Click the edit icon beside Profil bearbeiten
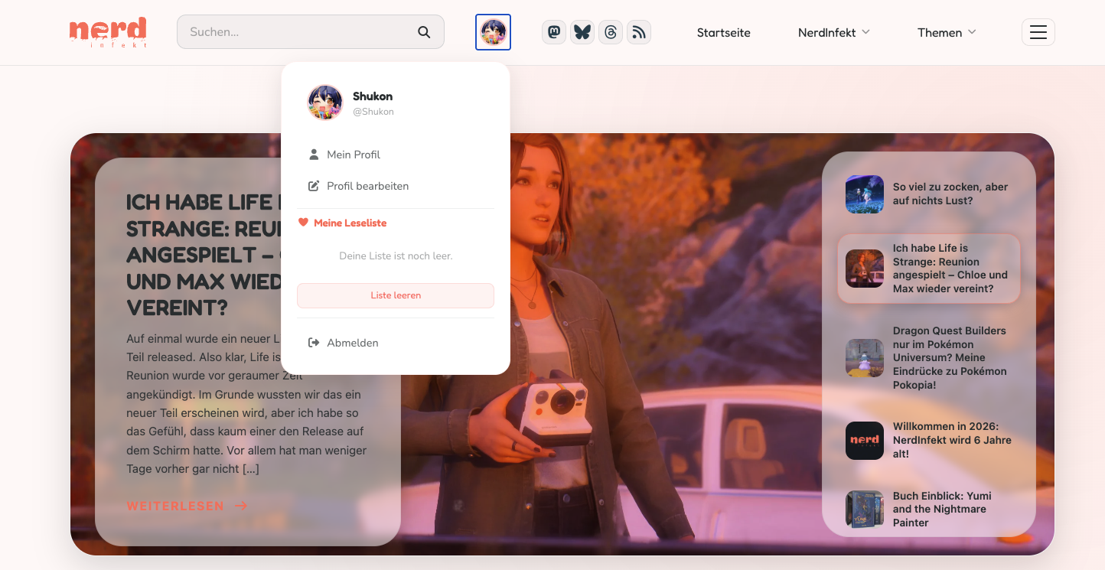Viewport: 1105px width, 570px height. (314, 186)
